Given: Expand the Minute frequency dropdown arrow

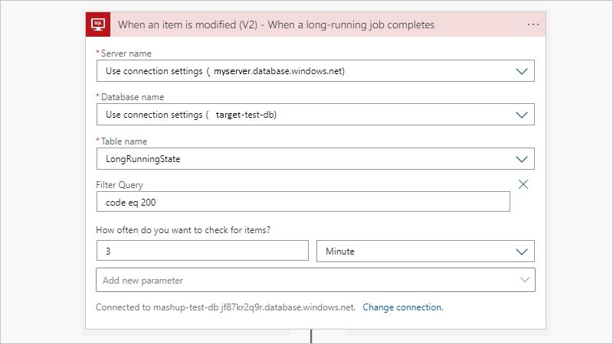Looking at the screenshot, I should [x=523, y=251].
